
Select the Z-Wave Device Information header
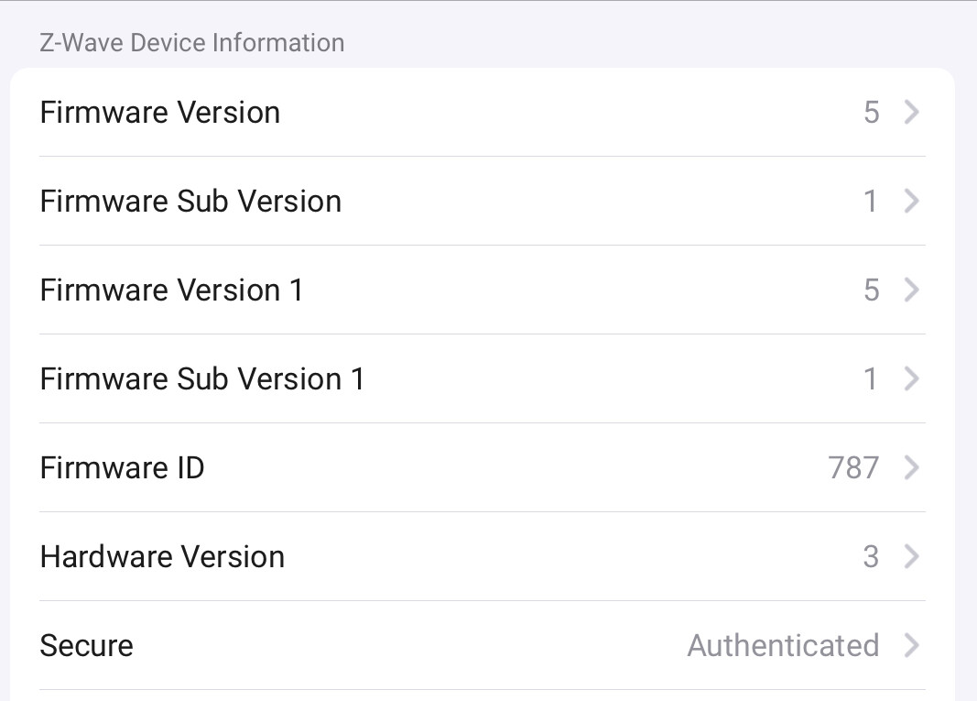click(192, 43)
